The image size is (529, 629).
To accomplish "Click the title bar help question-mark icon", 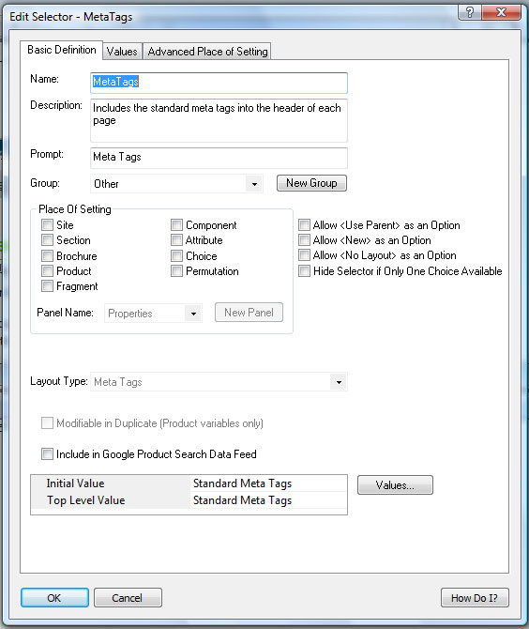I will 470,12.
